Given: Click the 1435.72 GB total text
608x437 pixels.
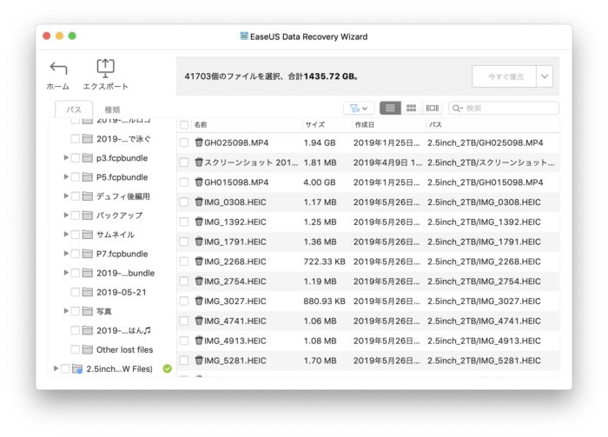Looking at the screenshot, I should point(330,76).
